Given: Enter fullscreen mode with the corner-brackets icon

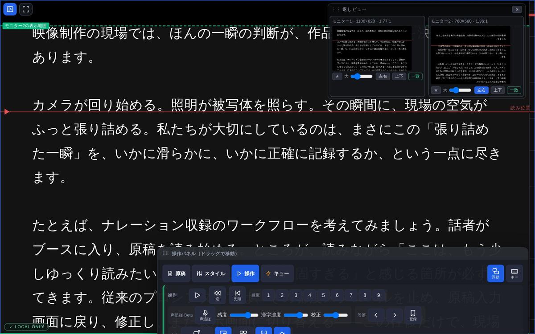Looking at the screenshot, I should (x=26, y=9).
